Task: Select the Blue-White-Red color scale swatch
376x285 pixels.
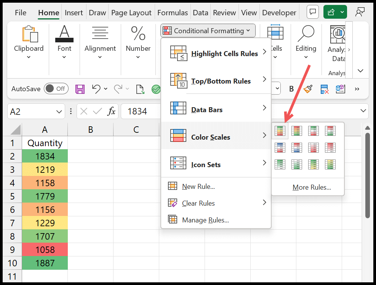Action: pos(280,148)
